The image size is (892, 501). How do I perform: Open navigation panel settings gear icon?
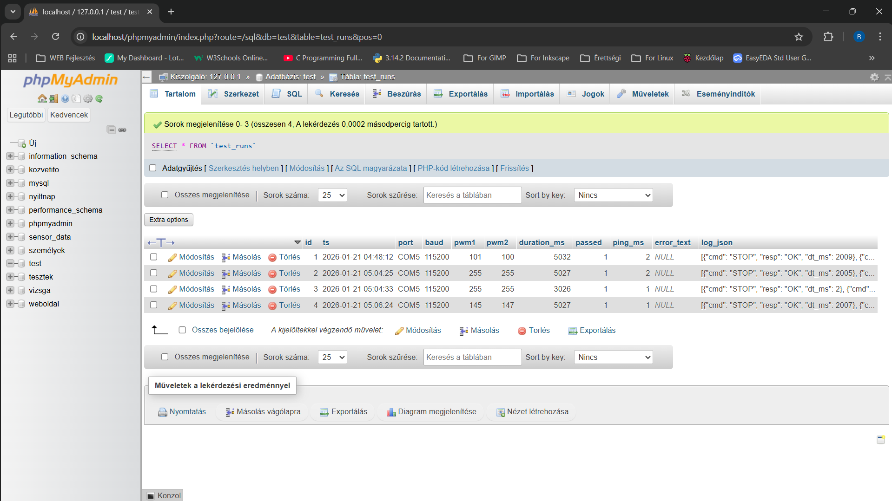(x=88, y=98)
